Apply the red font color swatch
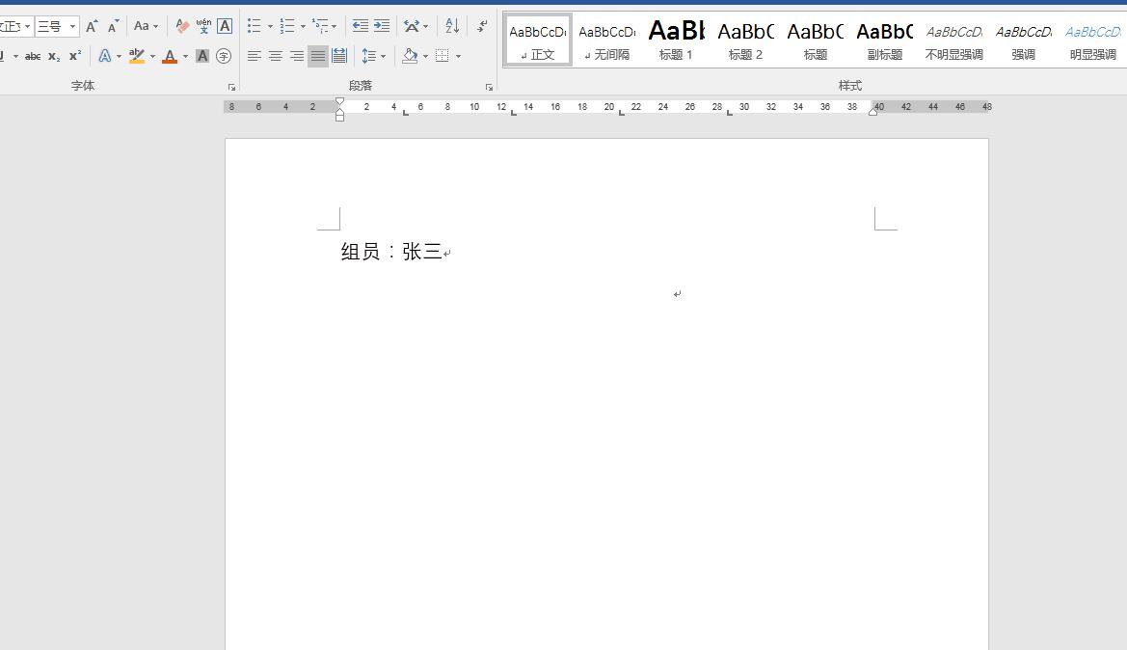This screenshot has width=1127, height=650. (170, 57)
